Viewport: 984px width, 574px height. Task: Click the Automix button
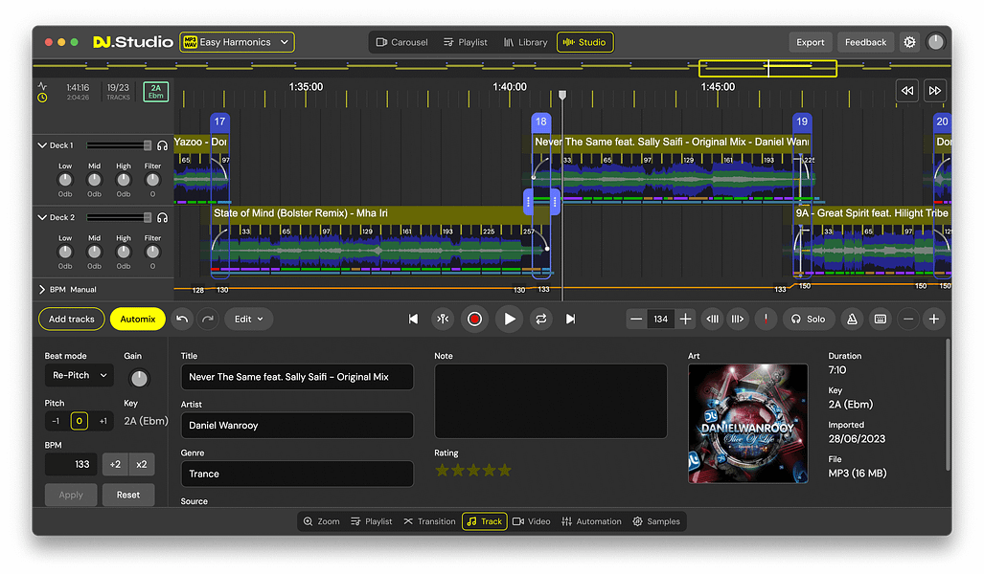pos(138,320)
